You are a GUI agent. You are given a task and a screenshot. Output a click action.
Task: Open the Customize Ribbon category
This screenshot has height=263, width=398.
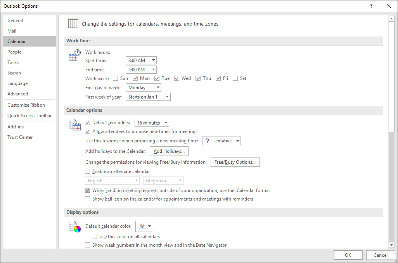tap(29, 105)
